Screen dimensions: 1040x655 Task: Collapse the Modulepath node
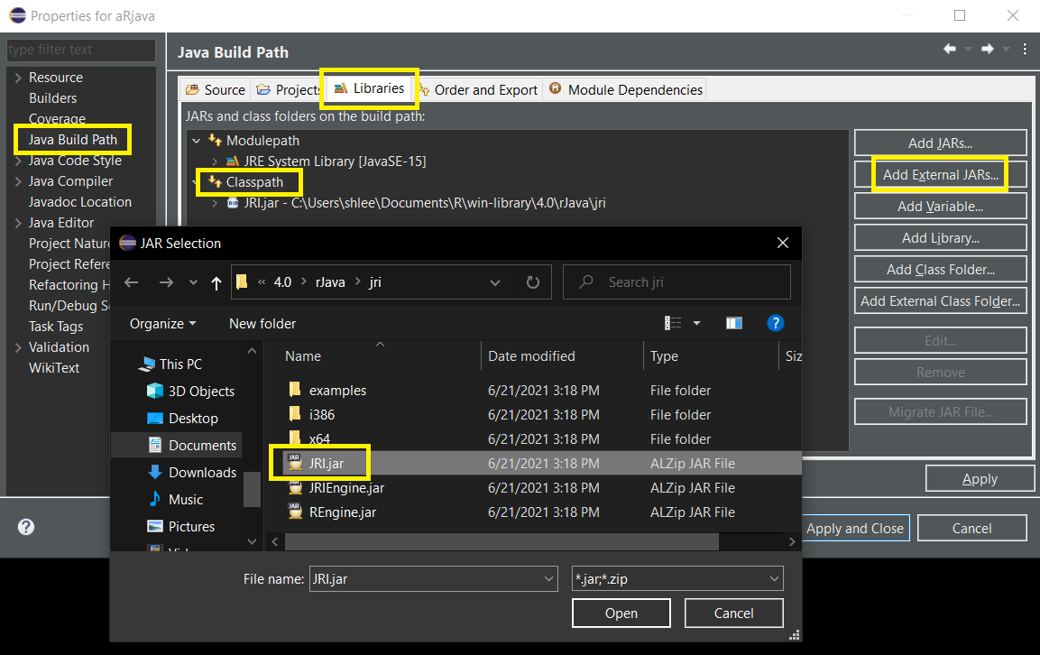(x=197, y=141)
